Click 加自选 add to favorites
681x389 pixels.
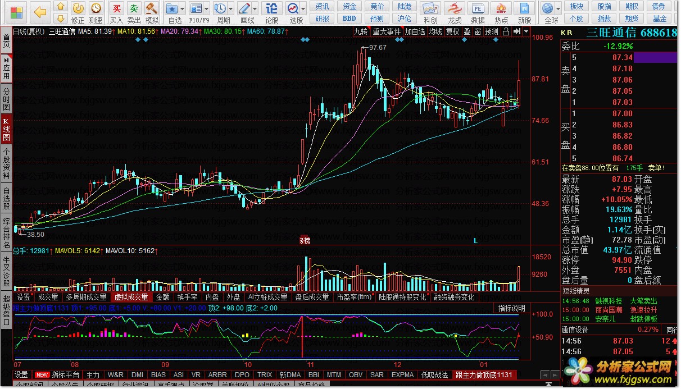click(415, 31)
